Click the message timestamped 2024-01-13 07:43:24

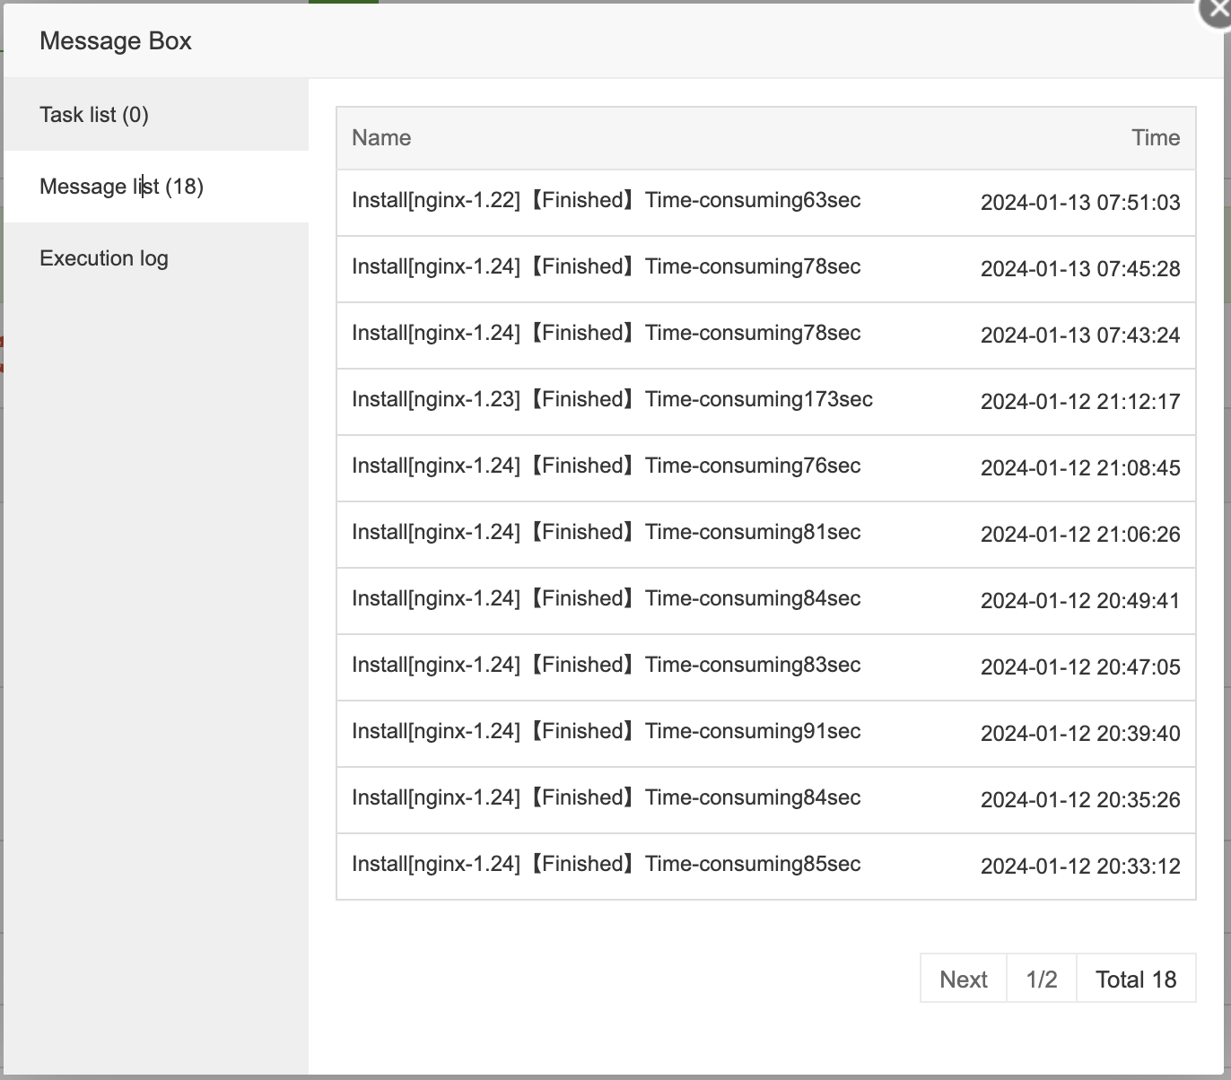pos(1079,335)
